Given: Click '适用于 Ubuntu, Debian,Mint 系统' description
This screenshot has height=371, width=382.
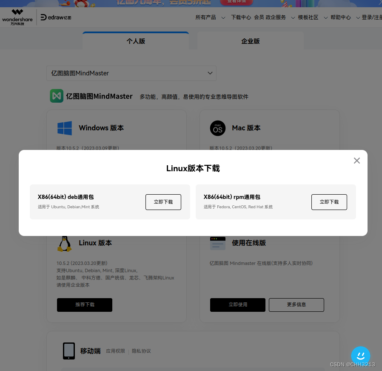Looking at the screenshot, I should coord(68,207).
